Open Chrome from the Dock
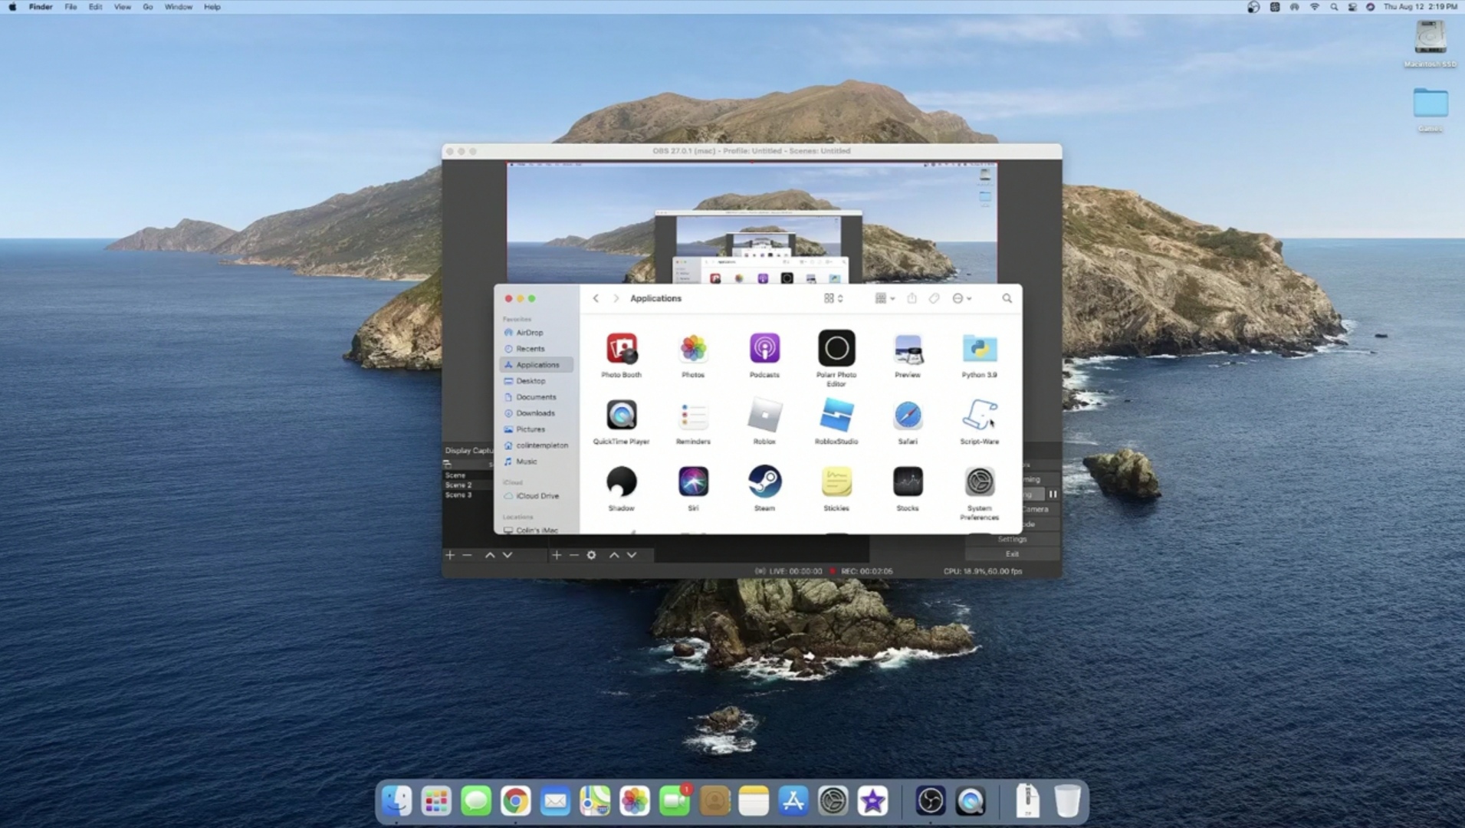The height and width of the screenshot is (828, 1465). click(x=516, y=801)
